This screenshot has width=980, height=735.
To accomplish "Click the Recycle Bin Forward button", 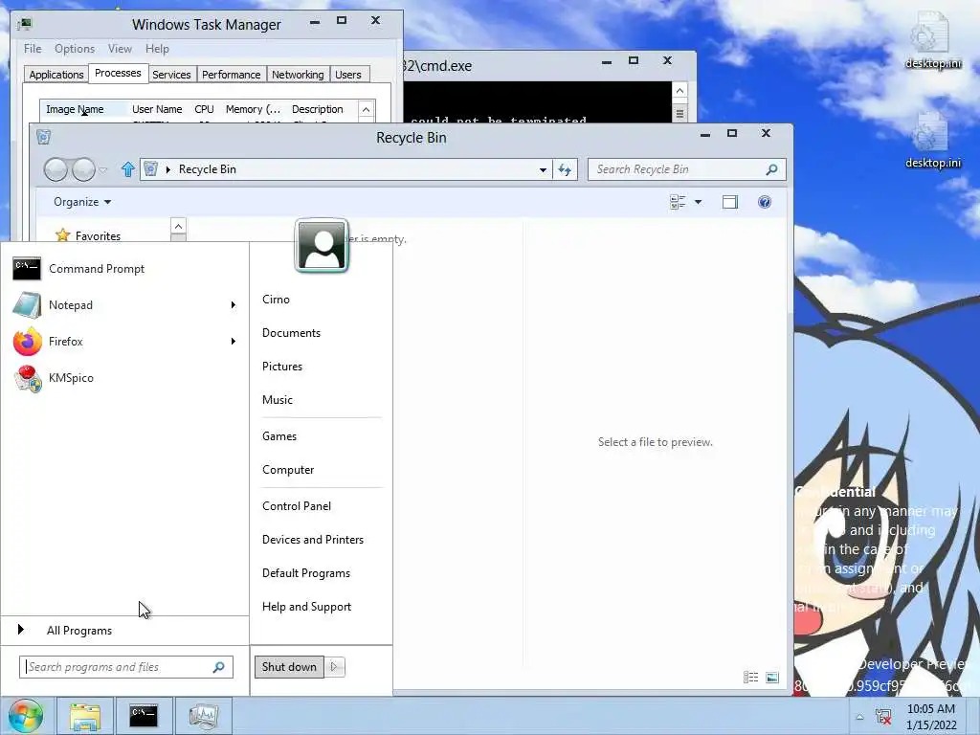I will (84, 169).
